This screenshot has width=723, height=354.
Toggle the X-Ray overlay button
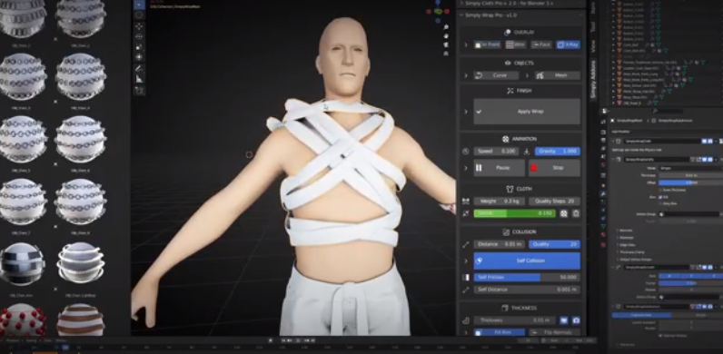click(x=568, y=44)
